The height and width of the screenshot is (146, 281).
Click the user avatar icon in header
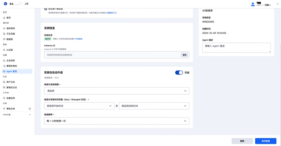coord(253,4)
